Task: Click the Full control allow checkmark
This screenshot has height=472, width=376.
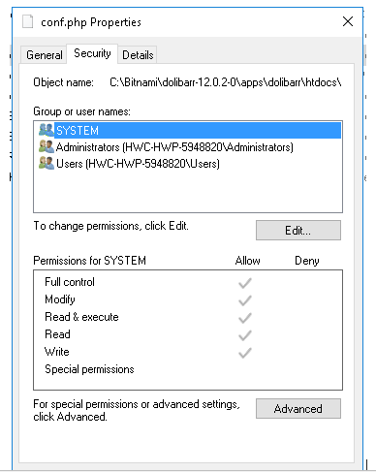Action: [245, 283]
